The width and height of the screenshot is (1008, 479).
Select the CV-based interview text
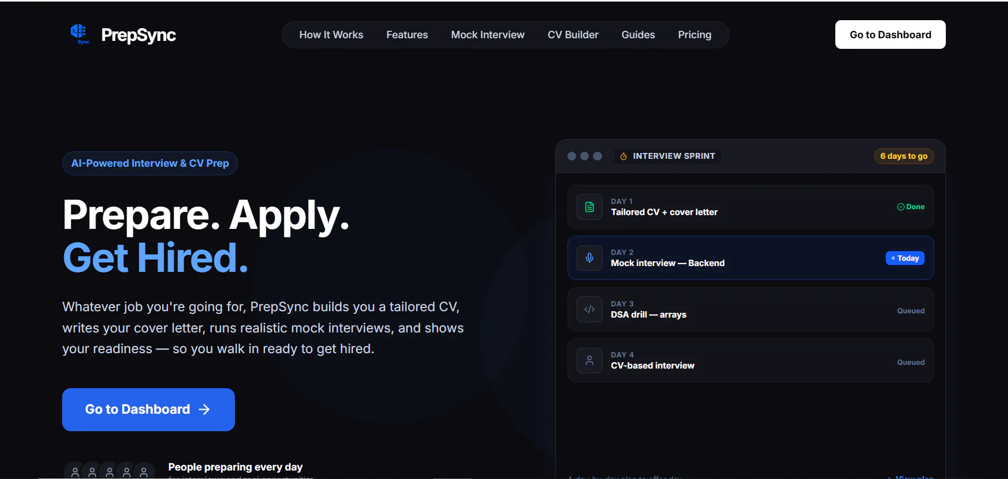(x=653, y=365)
